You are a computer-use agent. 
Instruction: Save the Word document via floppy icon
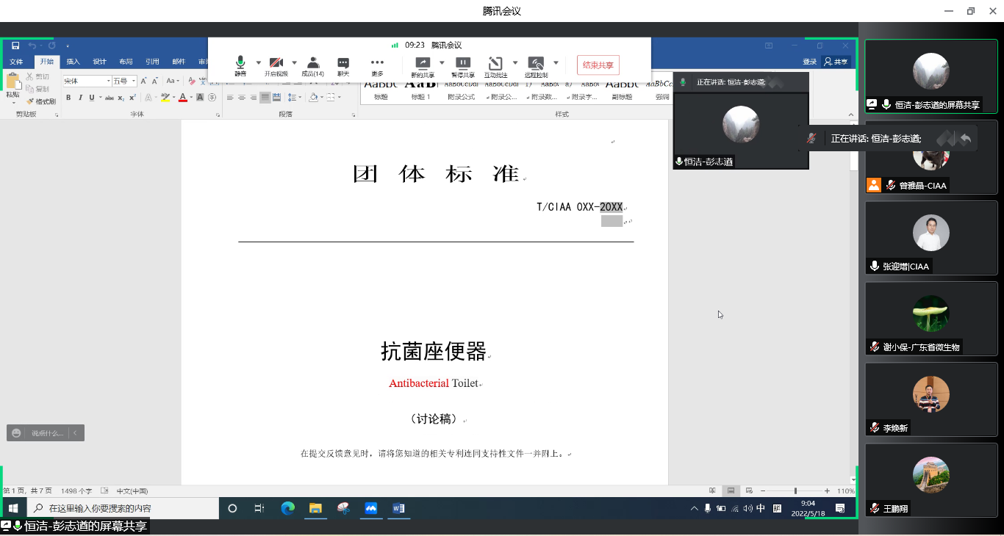15,46
